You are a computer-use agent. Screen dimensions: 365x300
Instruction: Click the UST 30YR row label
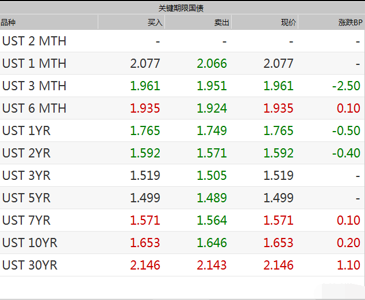(x=30, y=266)
